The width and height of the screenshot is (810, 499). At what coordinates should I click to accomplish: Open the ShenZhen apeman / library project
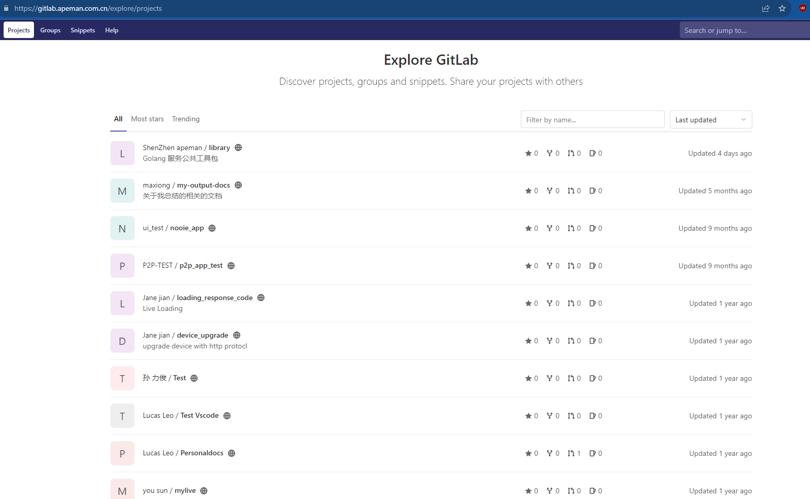[x=186, y=147]
